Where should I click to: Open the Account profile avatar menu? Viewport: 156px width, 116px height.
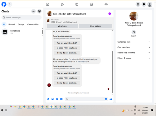coord(150,4)
